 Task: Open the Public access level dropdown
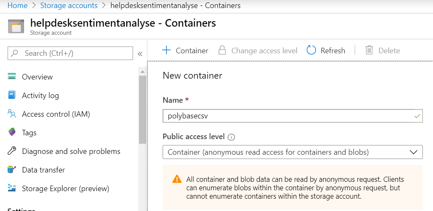pyautogui.click(x=293, y=152)
